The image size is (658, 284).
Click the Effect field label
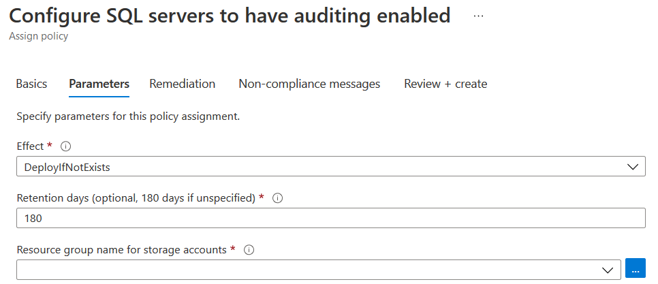tap(29, 146)
